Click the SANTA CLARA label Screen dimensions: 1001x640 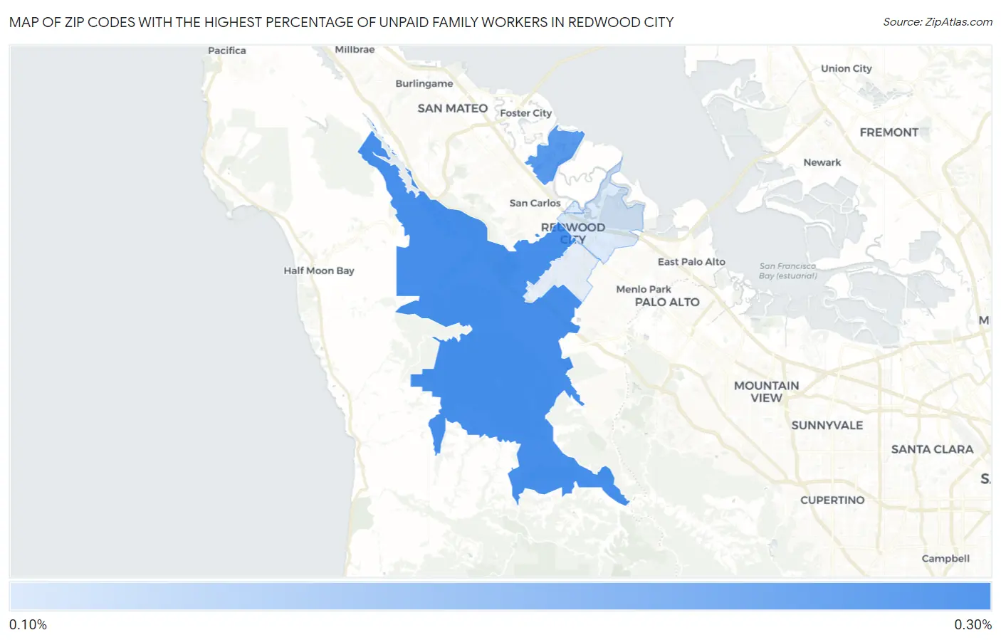tap(932, 449)
